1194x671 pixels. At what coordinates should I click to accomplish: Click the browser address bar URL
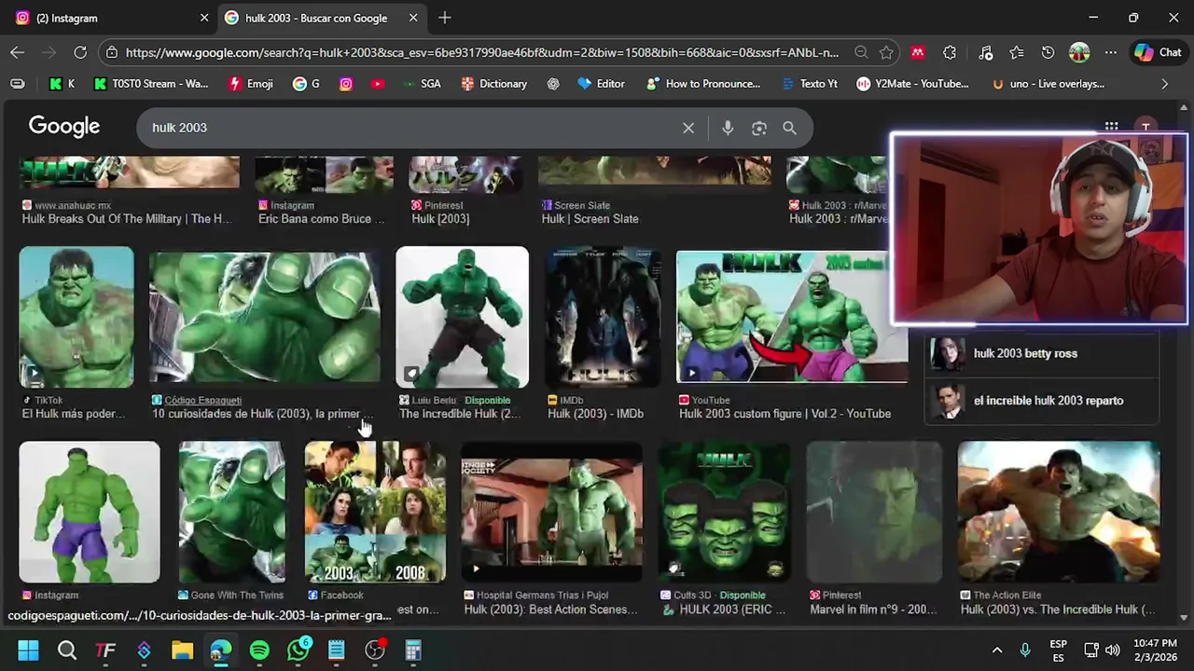pyautogui.click(x=481, y=53)
